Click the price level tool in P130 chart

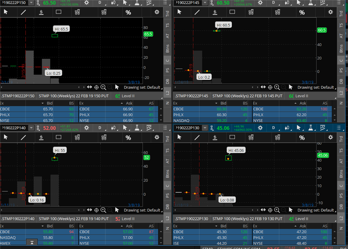click(x=215, y=137)
